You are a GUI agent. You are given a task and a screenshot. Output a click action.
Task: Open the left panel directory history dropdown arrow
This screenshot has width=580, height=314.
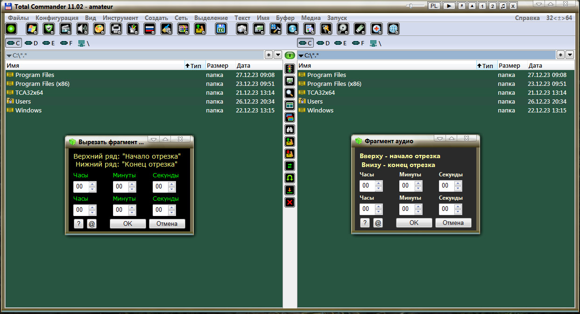point(278,55)
